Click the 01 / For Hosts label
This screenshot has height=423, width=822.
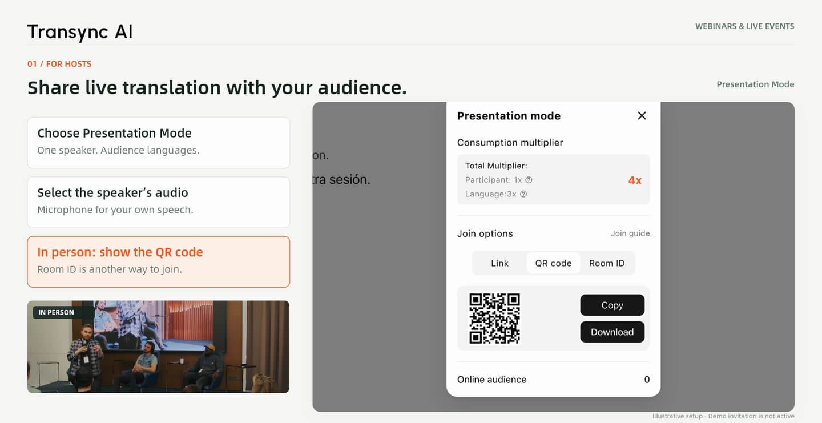click(59, 64)
